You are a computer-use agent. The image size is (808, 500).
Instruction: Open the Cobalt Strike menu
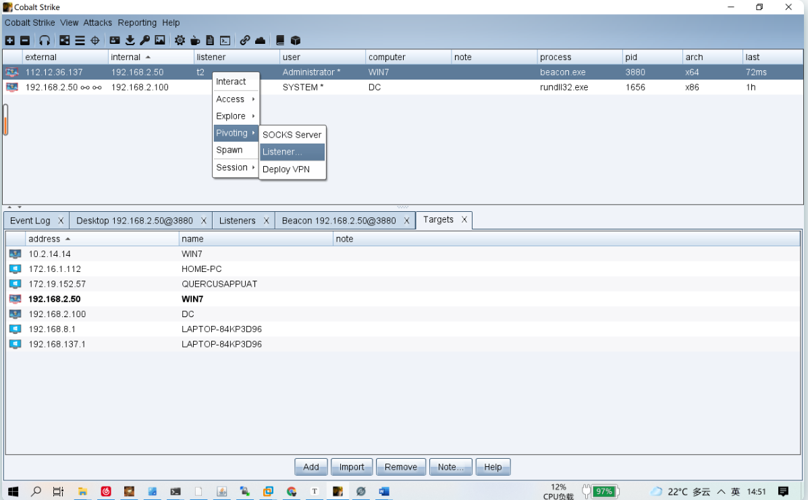[x=30, y=23]
